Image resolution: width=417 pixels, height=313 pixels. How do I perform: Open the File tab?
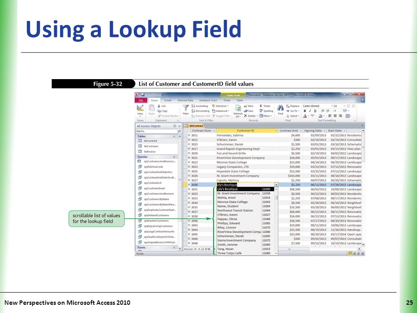(x=141, y=100)
